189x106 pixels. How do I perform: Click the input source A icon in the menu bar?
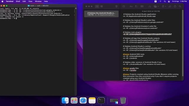(156, 1)
